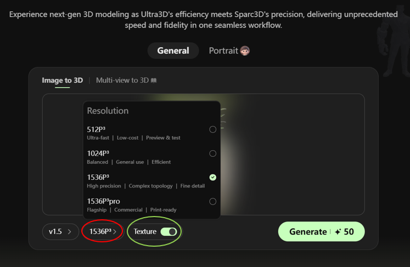Image resolution: width=410 pixels, height=267 pixels.
Task: Open the Multi-view to 3D tab
Action: (122, 81)
